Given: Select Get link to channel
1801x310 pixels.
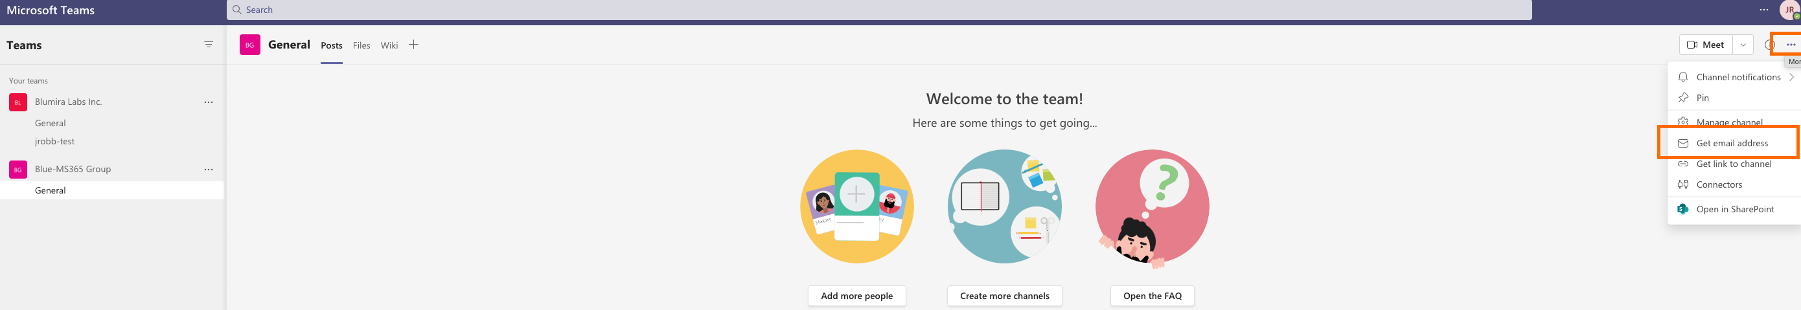Looking at the screenshot, I should pyautogui.click(x=1733, y=164).
